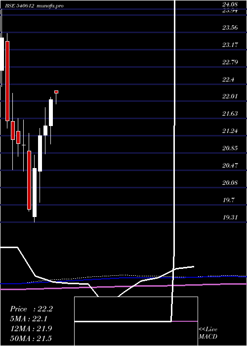Click the tall red candlestick near 23.17
247x346 pixels.
(x=7, y=81)
